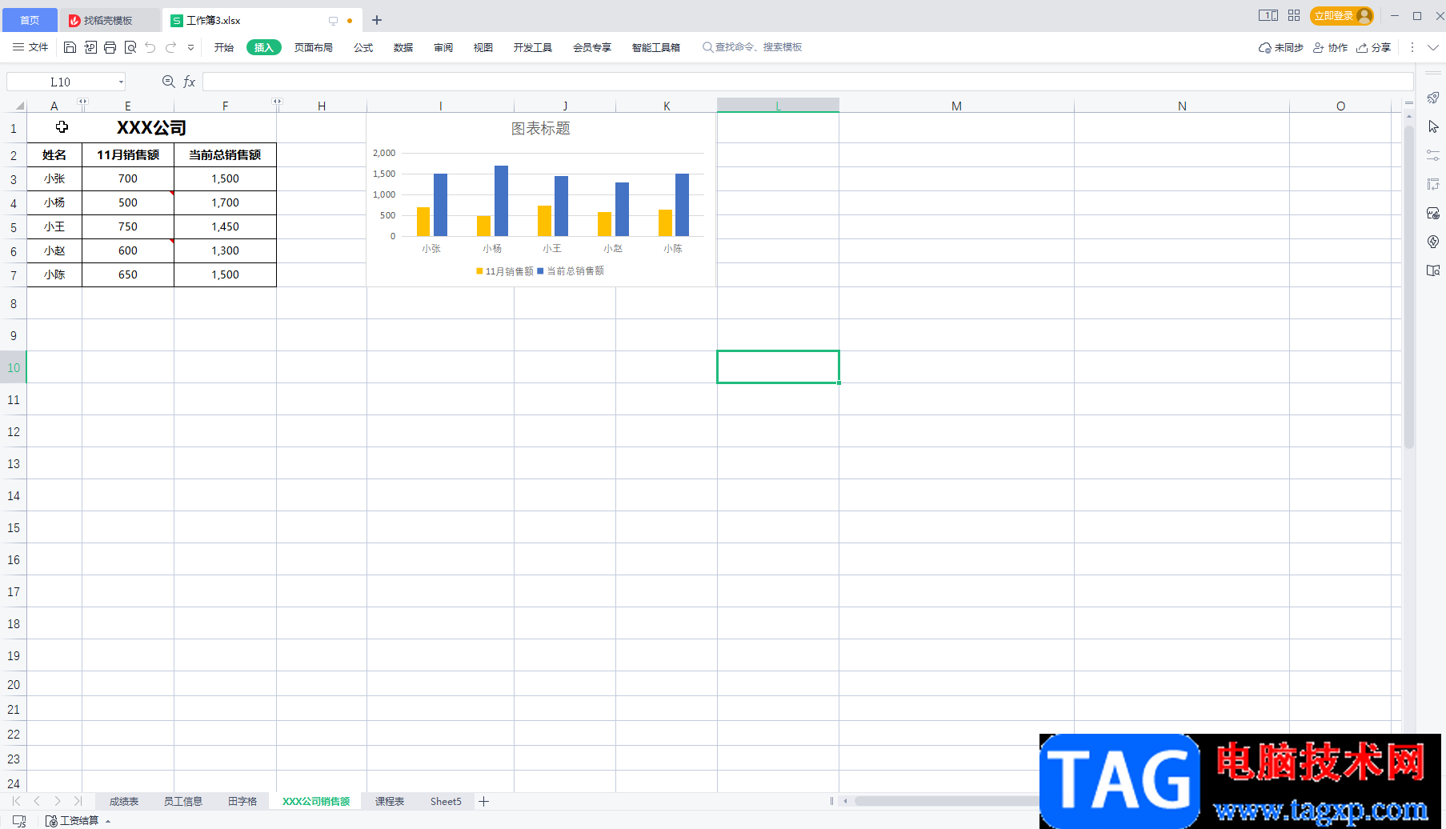Open the 智能工具箱 tab
1446x829 pixels.
656,47
